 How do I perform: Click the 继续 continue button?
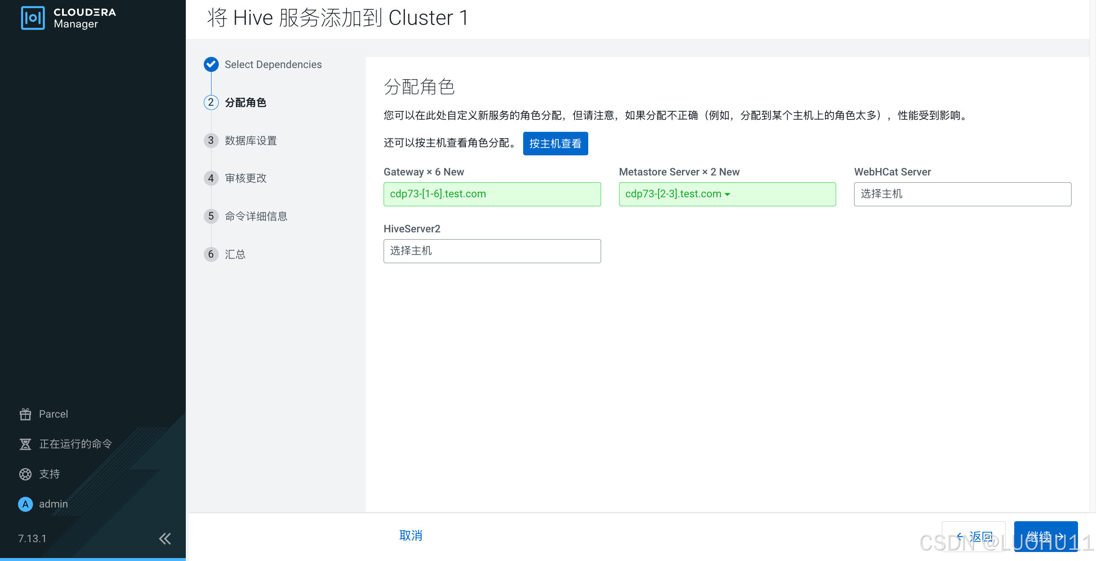coord(1045,536)
